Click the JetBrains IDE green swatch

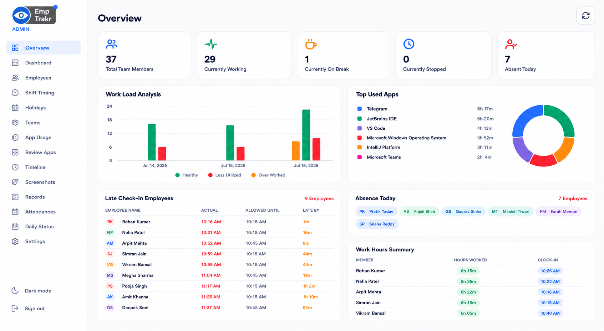pos(360,119)
